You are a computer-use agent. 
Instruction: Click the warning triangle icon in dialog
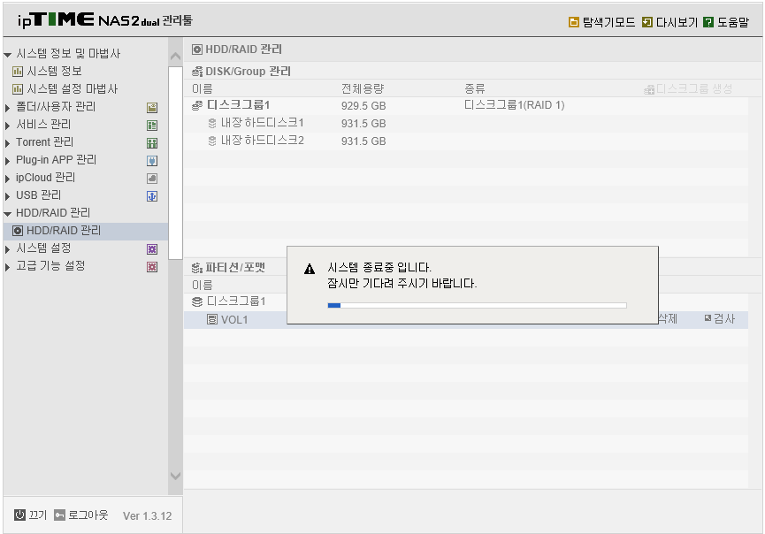pos(310,269)
